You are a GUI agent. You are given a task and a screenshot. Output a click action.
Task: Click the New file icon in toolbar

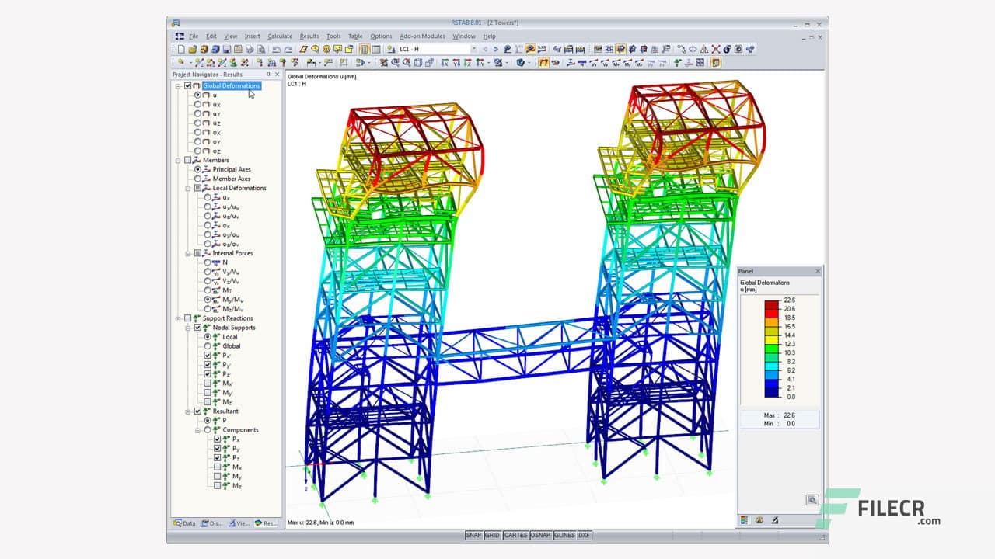tap(181, 49)
